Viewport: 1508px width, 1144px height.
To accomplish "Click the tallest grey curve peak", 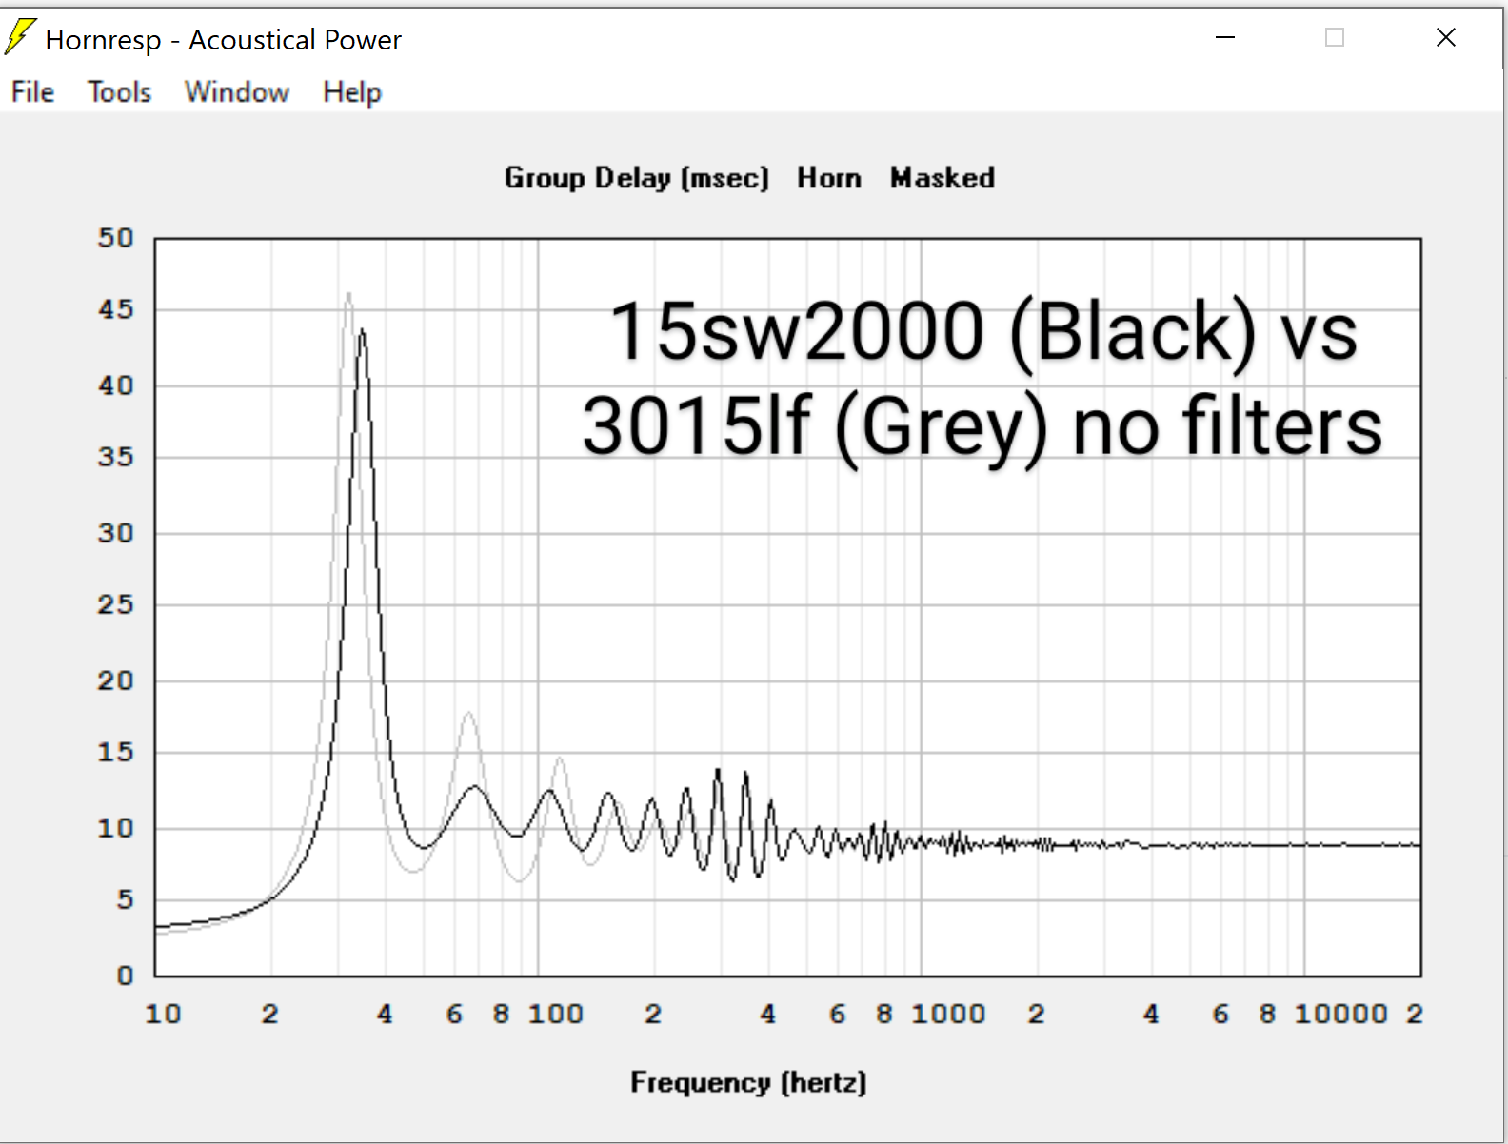I will coord(348,295).
